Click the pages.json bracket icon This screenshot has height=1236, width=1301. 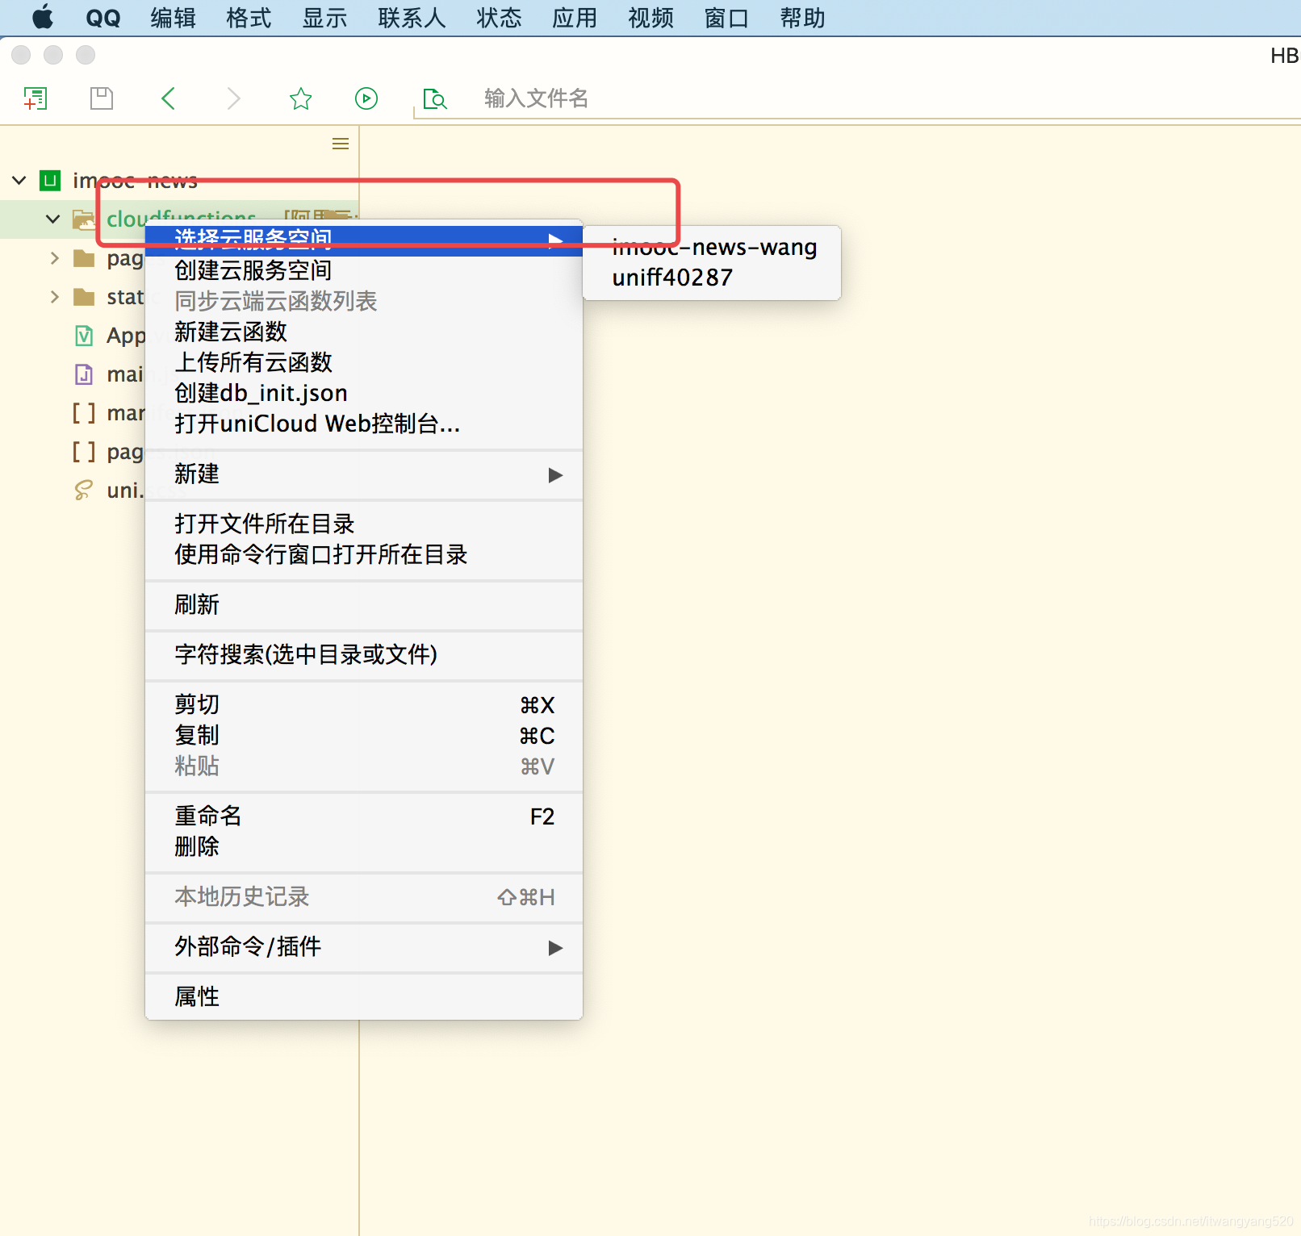[x=84, y=452]
